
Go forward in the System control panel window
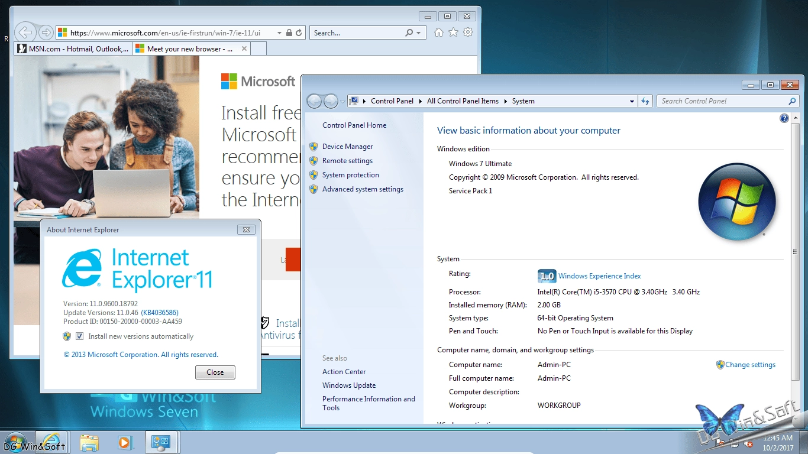331,101
